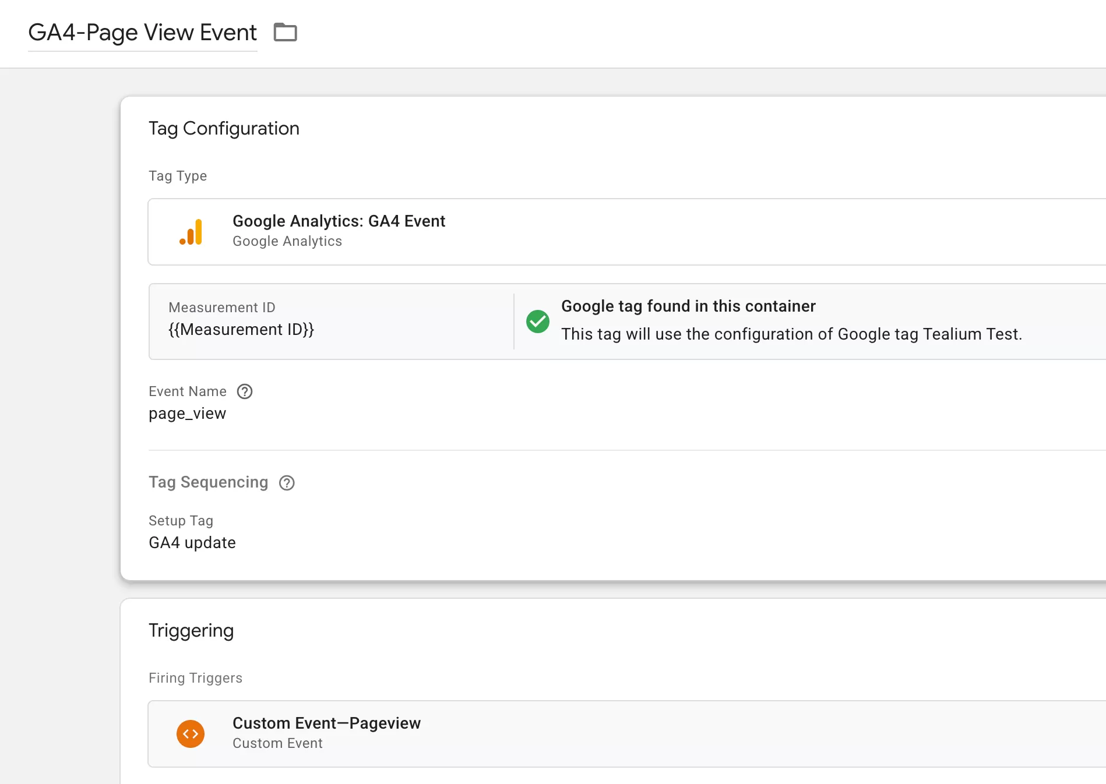Click the Google Analytics bar chart icon
Screen dimensions: 1106x784
191,232
